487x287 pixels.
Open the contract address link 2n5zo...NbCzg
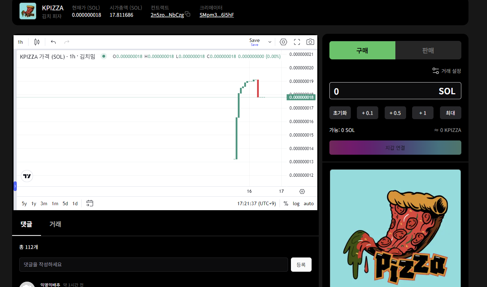pyautogui.click(x=167, y=15)
